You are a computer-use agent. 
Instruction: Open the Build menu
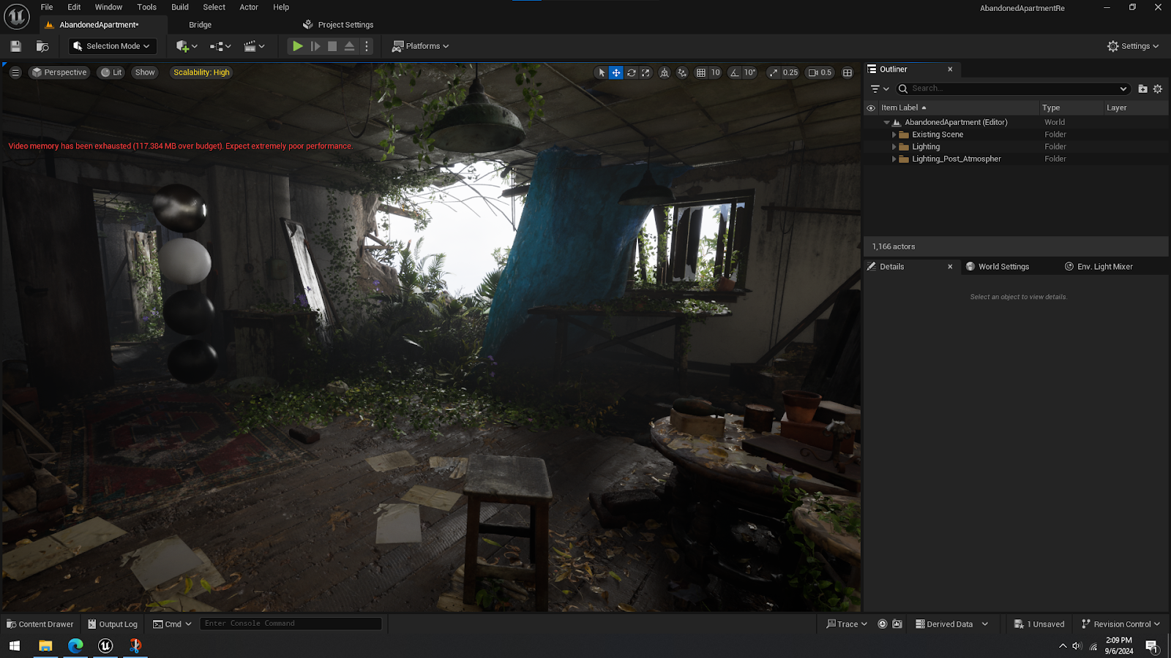[x=180, y=7]
